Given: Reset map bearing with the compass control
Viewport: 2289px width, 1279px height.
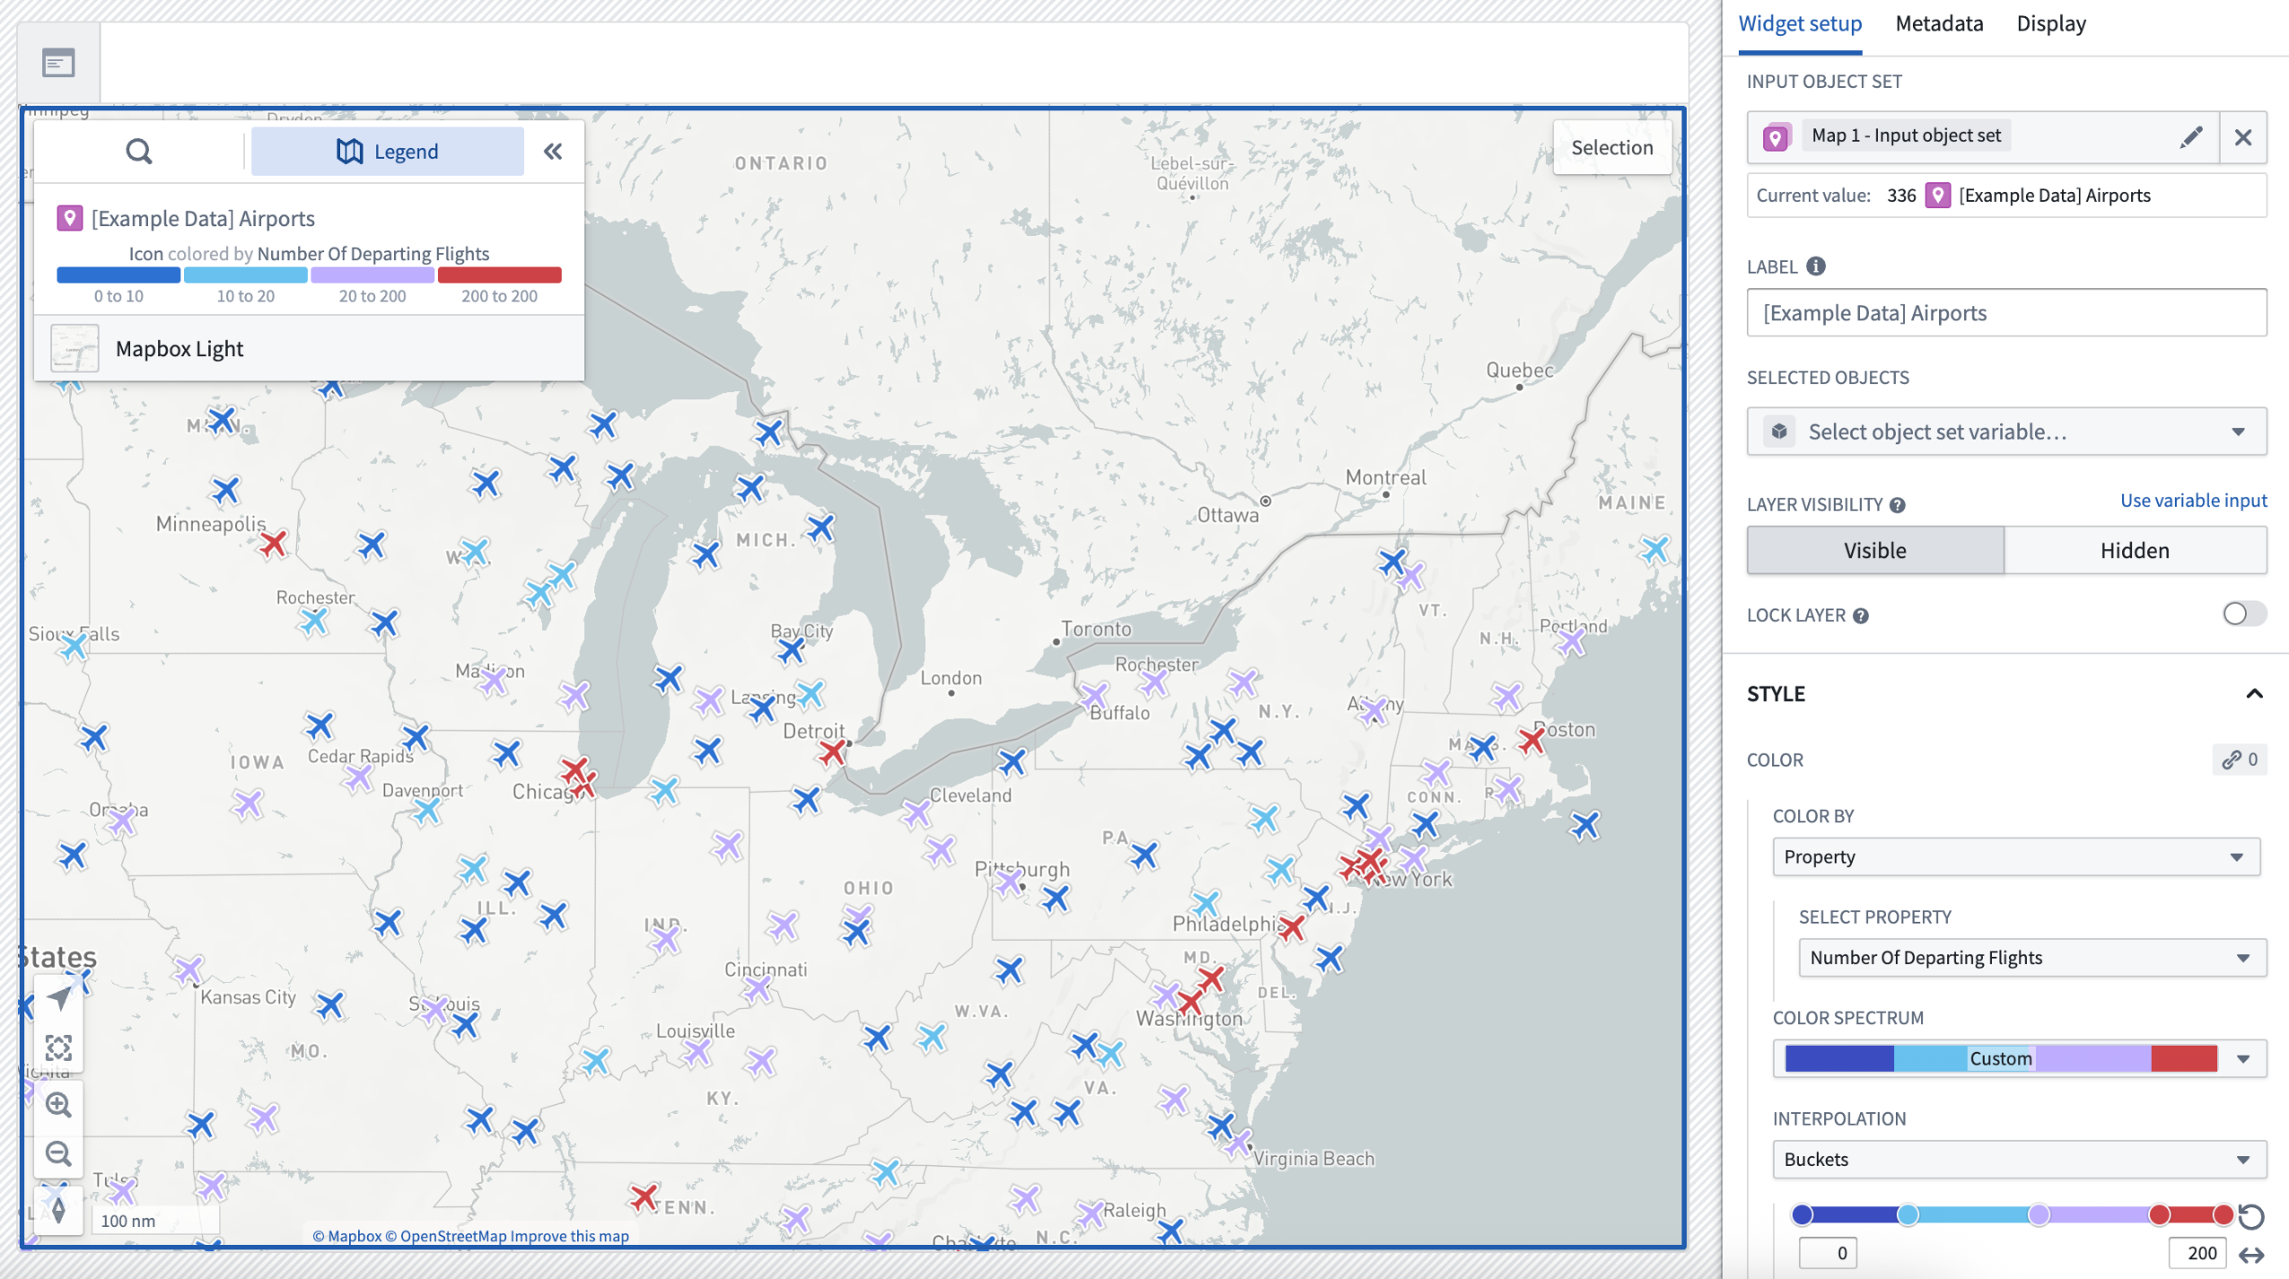Looking at the screenshot, I should 57,1209.
